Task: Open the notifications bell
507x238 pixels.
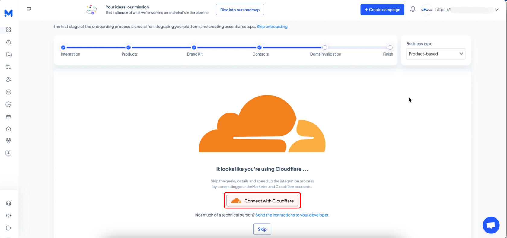Action: [x=413, y=9]
